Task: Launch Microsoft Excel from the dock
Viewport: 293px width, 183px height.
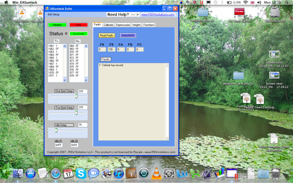Action: [195, 173]
